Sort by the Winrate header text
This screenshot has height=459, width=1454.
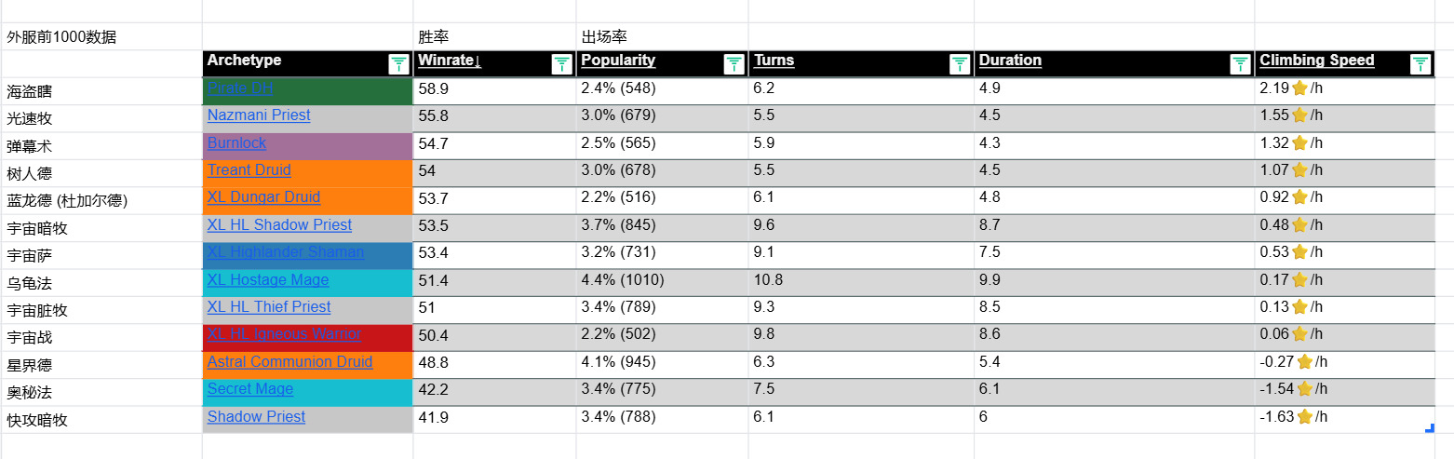coord(449,61)
